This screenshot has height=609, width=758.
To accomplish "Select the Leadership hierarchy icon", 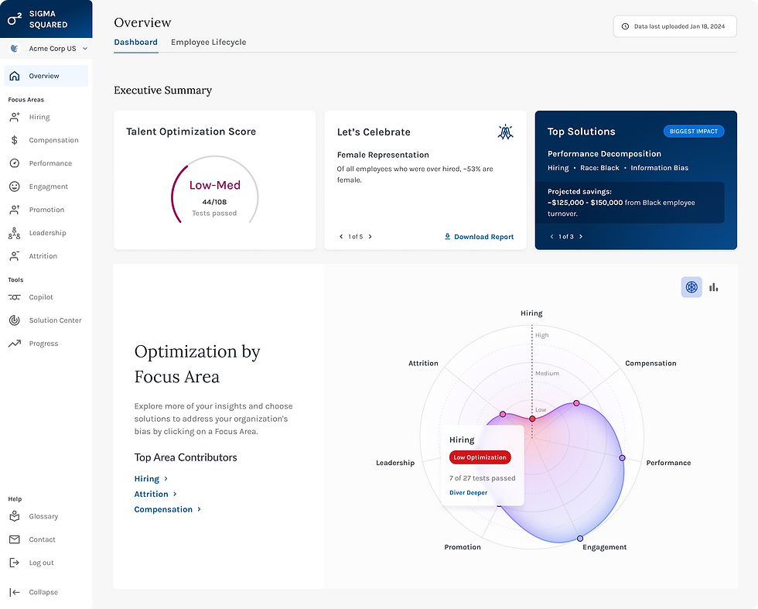I will click(x=17, y=232).
